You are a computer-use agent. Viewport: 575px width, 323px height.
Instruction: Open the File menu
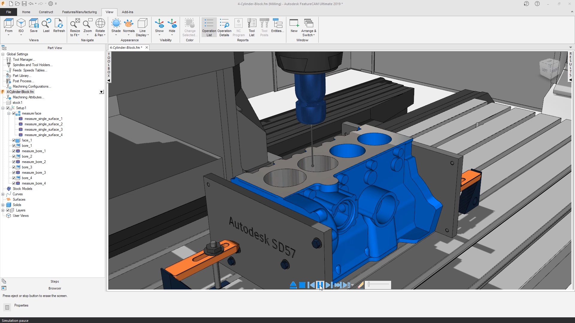click(9, 12)
